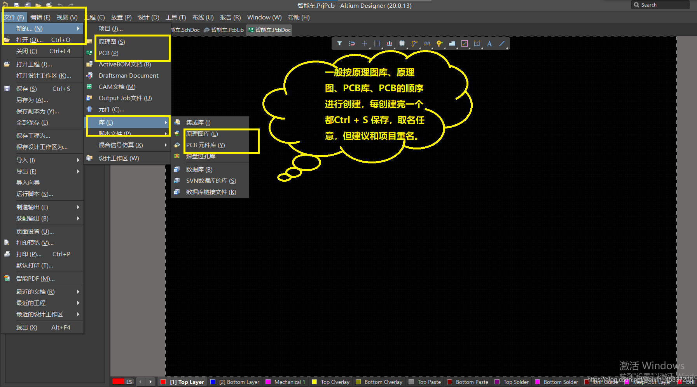This screenshot has height=387, width=697.
Task: Open the 放置 (P) menu
Action: coord(121,17)
